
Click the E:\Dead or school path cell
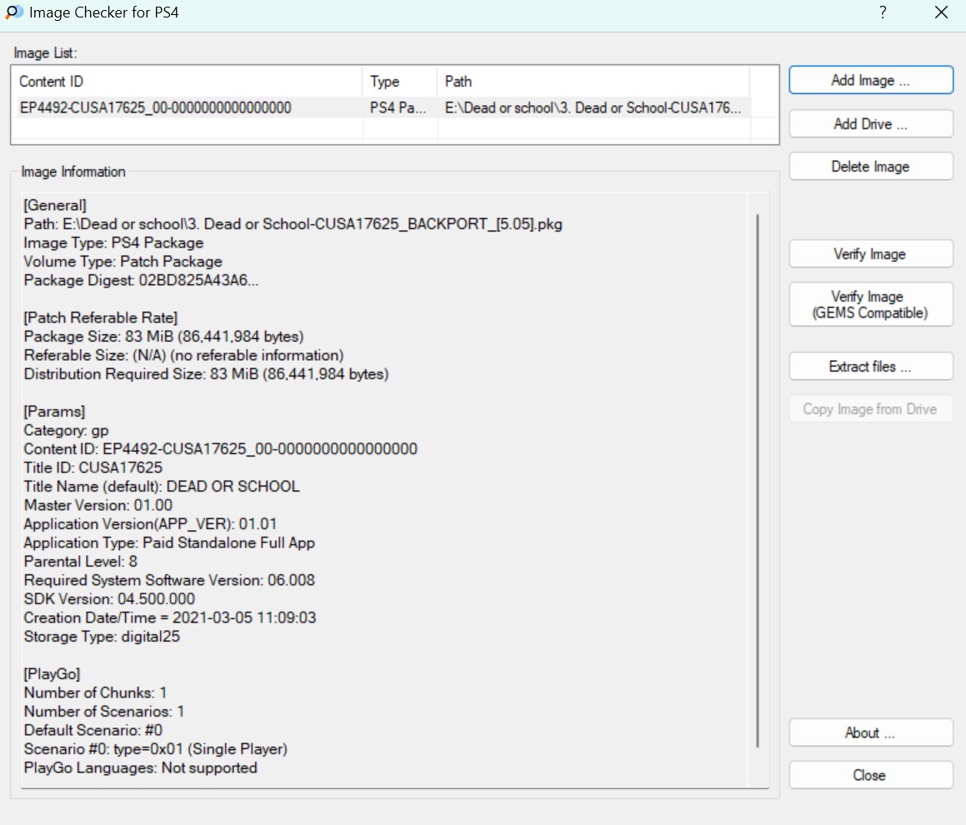(592, 107)
